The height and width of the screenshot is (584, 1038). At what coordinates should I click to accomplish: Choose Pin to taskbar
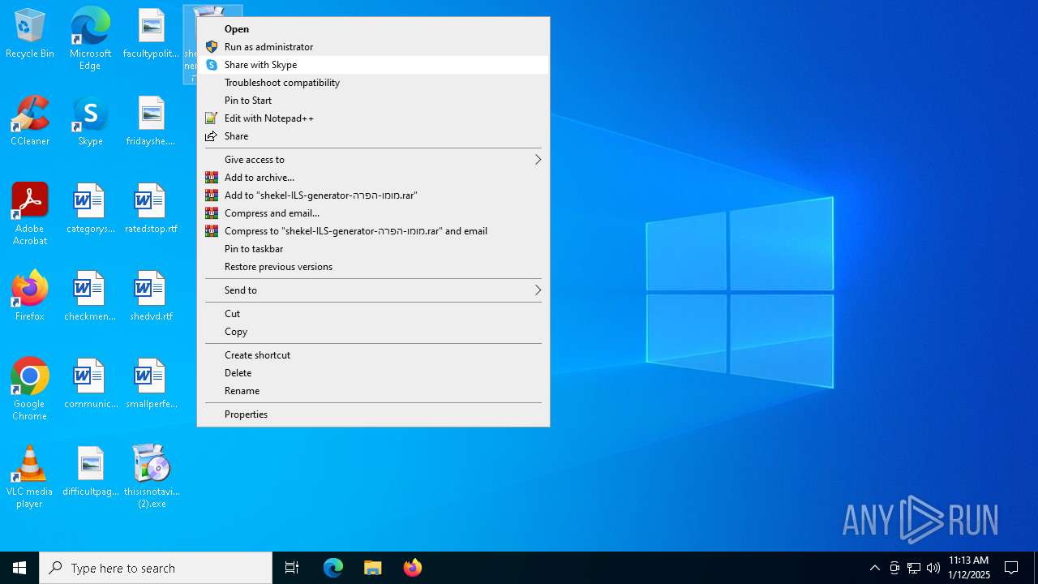coord(373,249)
